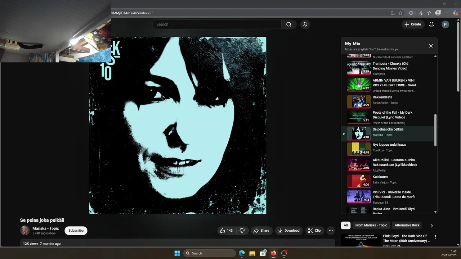Image resolution: width=461 pixels, height=259 pixels.
Task: Click the YouTube search magnifier button
Action: click(289, 24)
